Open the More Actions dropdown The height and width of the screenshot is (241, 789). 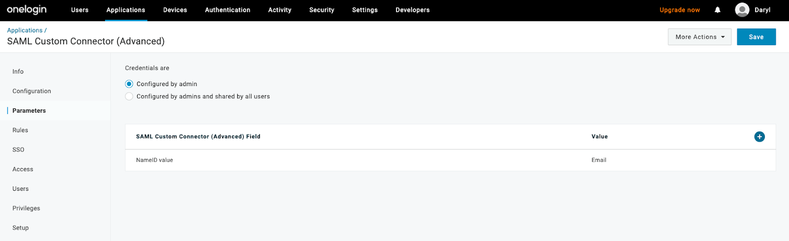[700, 37]
